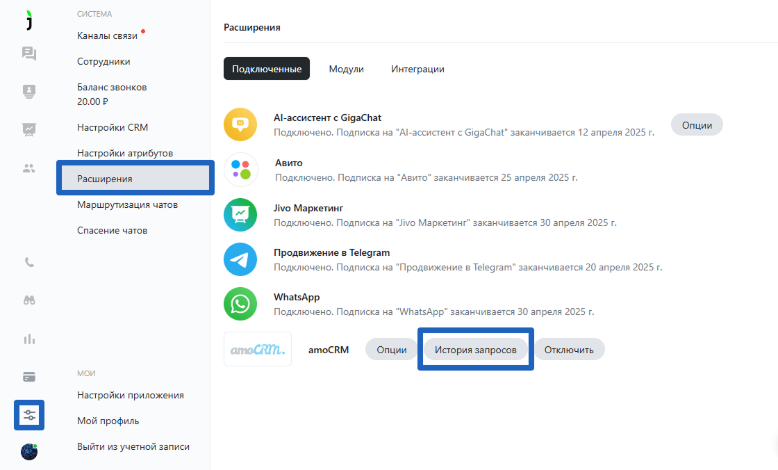Open the chats icon in sidebar
The height and width of the screenshot is (470, 778).
coord(29,54)
